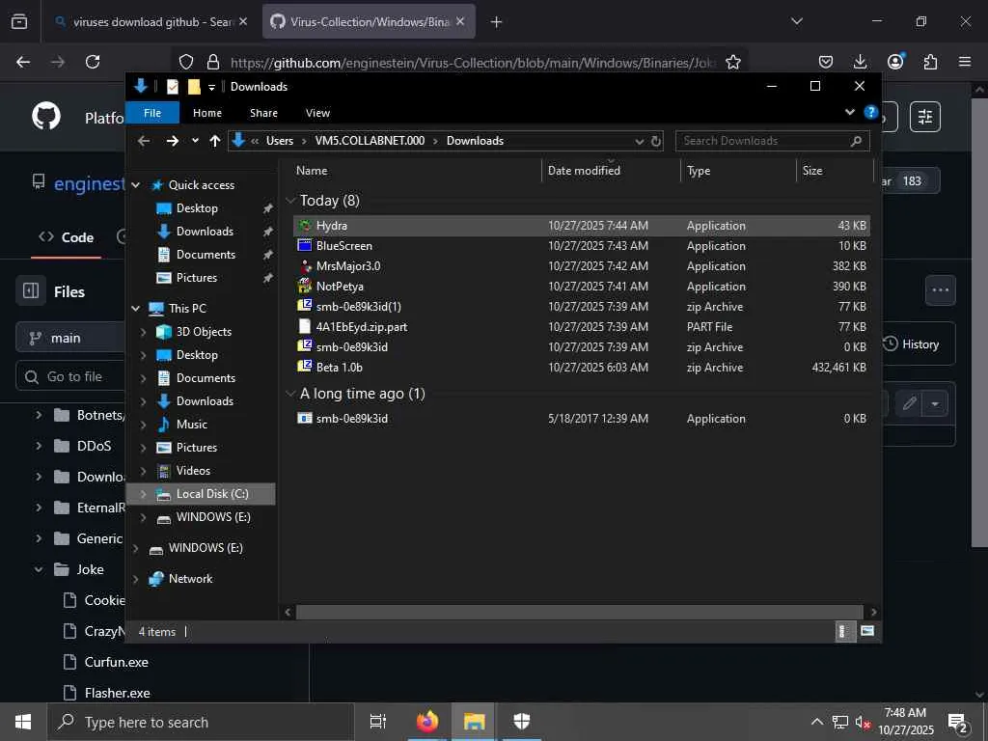This screenshot has width=988, height=741.
Task: Select the NotPetya application icon
Action: [x=305, y=286]
